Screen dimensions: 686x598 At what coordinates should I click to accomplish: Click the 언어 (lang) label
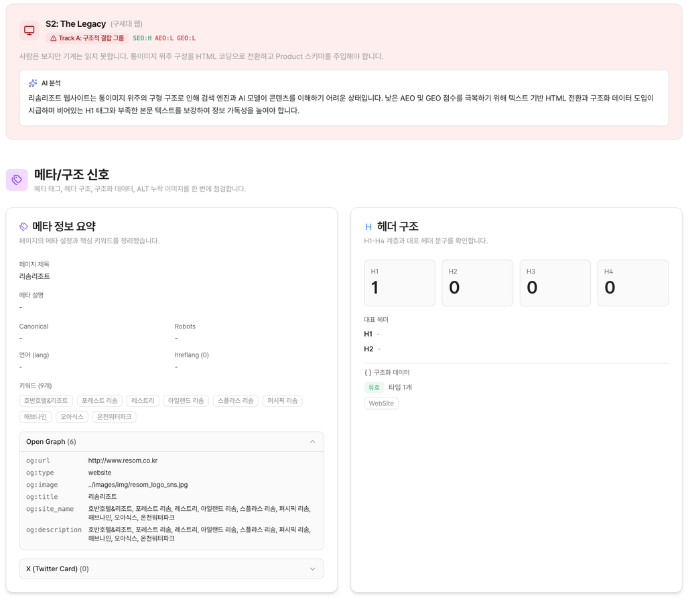click(34, 355)
